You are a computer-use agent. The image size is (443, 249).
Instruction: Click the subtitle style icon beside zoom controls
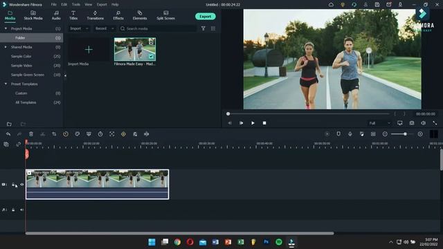[373, 134]
